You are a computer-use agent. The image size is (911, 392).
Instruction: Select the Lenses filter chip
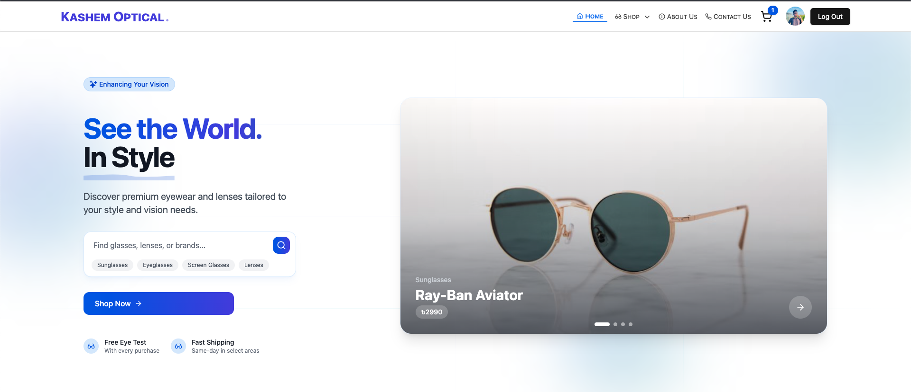[254, 265]
